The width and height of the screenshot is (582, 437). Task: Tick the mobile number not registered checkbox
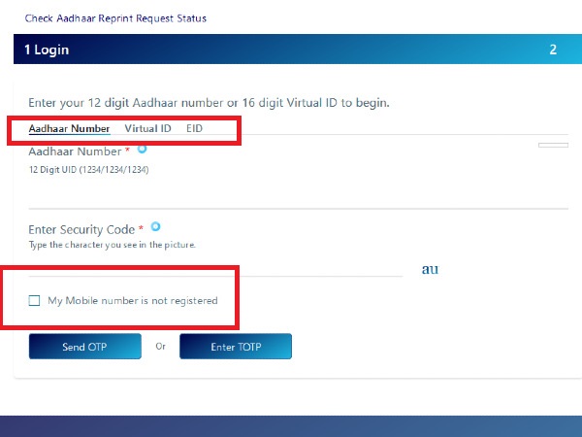click(x=35, y=301)
